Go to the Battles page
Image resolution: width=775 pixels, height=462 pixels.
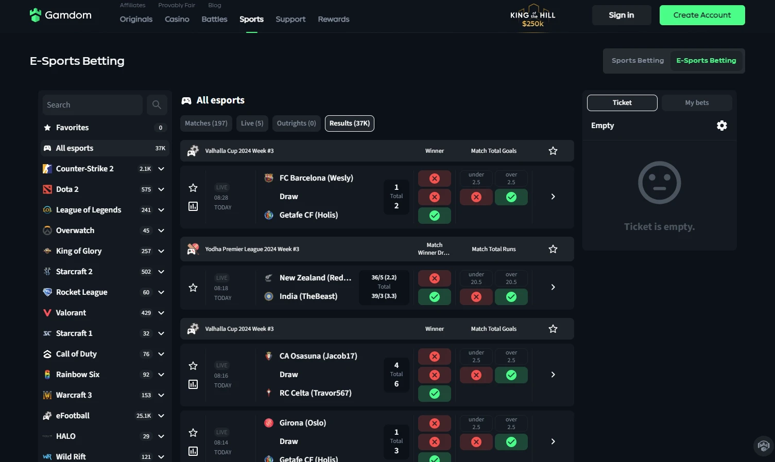[x=214, y=20]
